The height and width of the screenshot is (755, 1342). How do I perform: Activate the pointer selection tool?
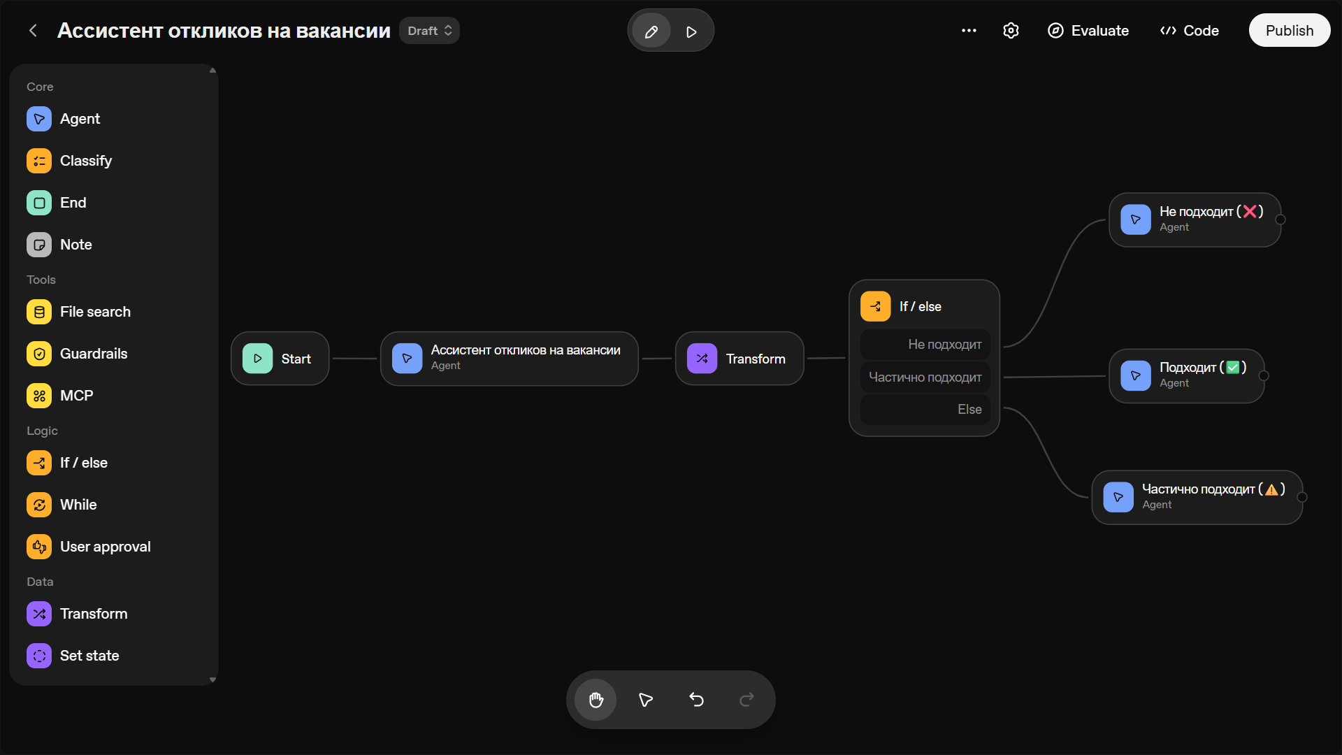tap(646, 700)
